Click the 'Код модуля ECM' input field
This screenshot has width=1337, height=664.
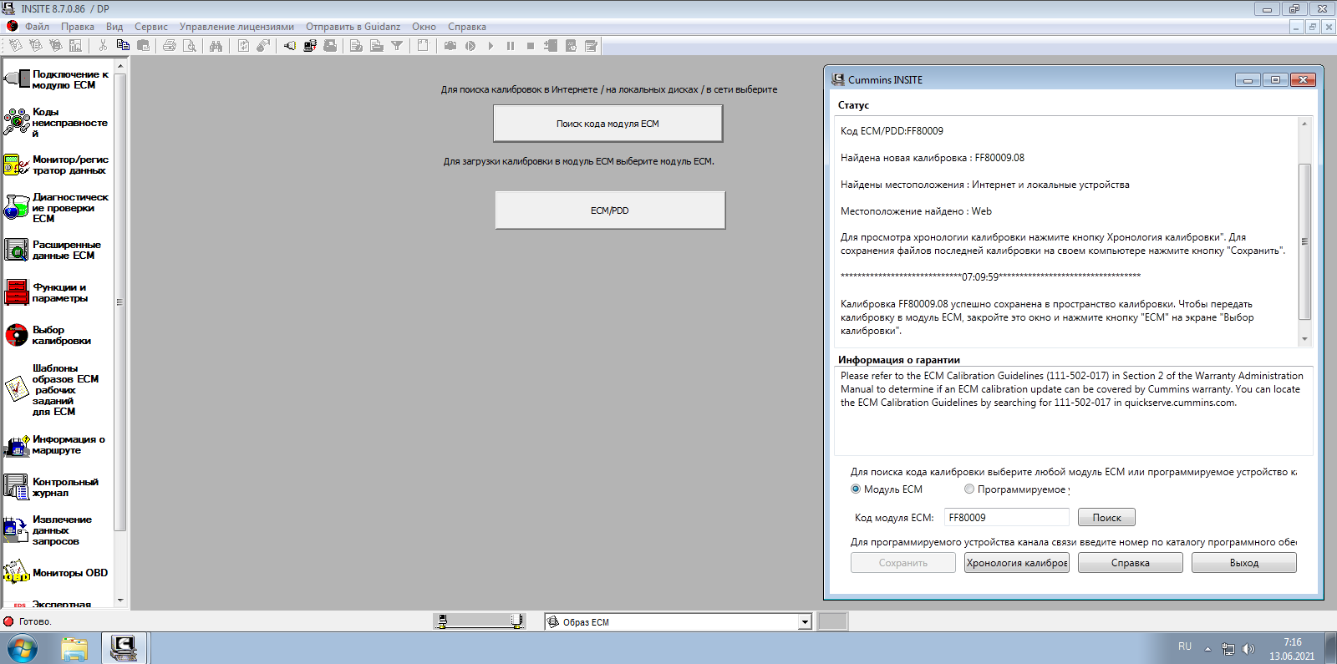tap(1007, 518)
